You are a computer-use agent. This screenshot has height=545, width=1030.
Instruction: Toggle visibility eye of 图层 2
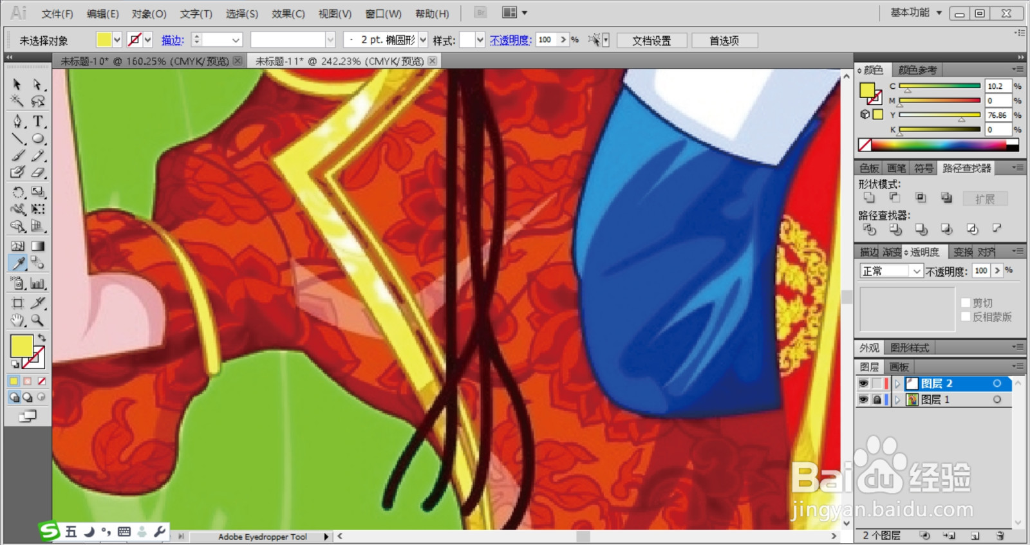(863, 383)
